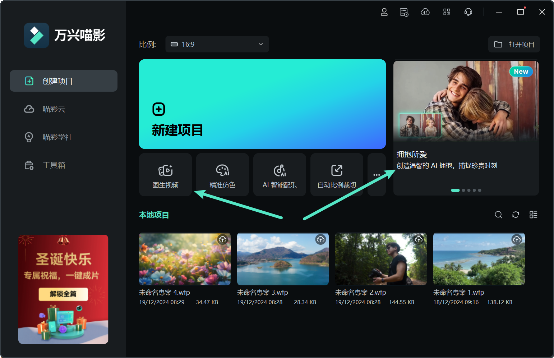Select the 精准仿色 tool
This screenshot has height=358, width=554.
point(222,175)
